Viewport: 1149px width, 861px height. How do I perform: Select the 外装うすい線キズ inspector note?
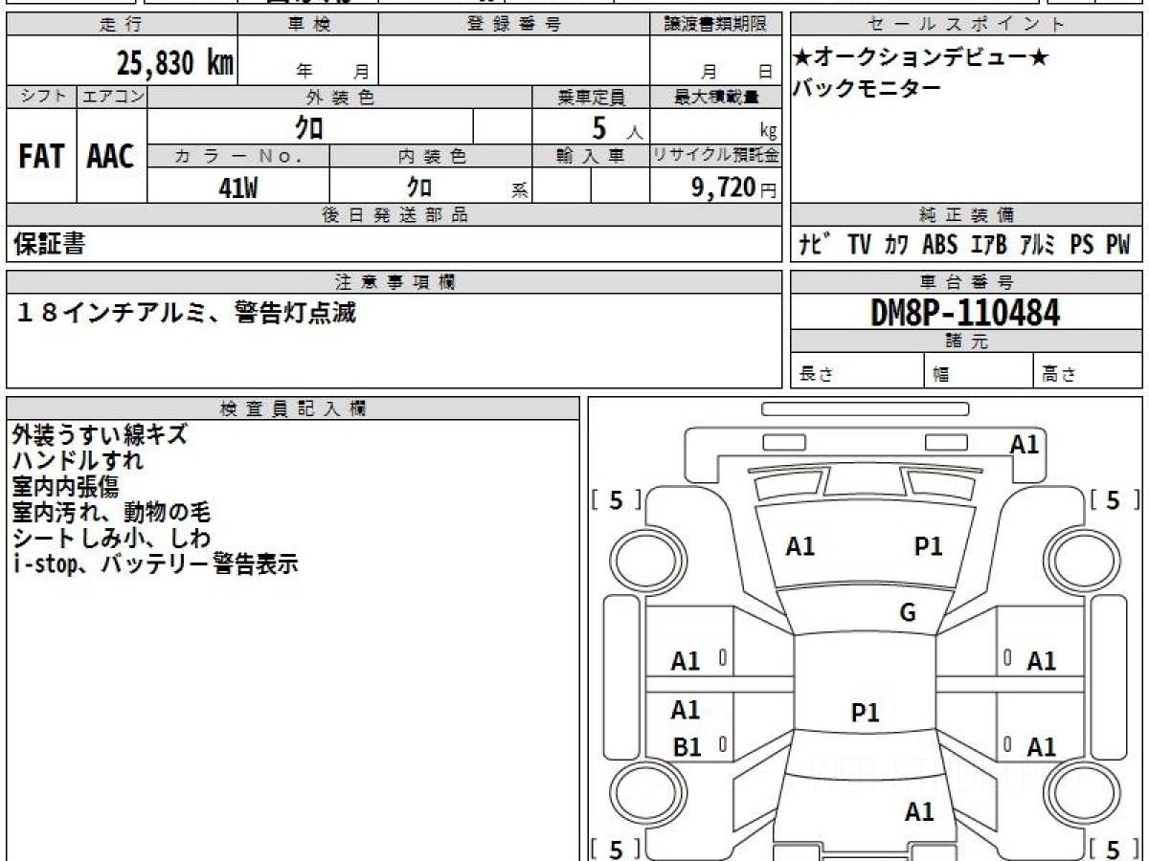pos(100,434)
